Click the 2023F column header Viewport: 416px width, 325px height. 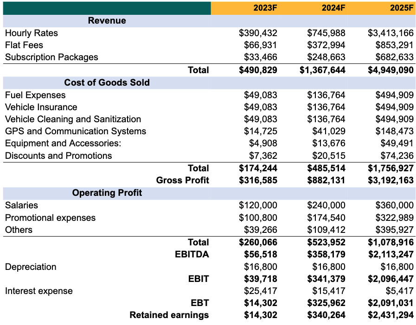pos(265,8)
